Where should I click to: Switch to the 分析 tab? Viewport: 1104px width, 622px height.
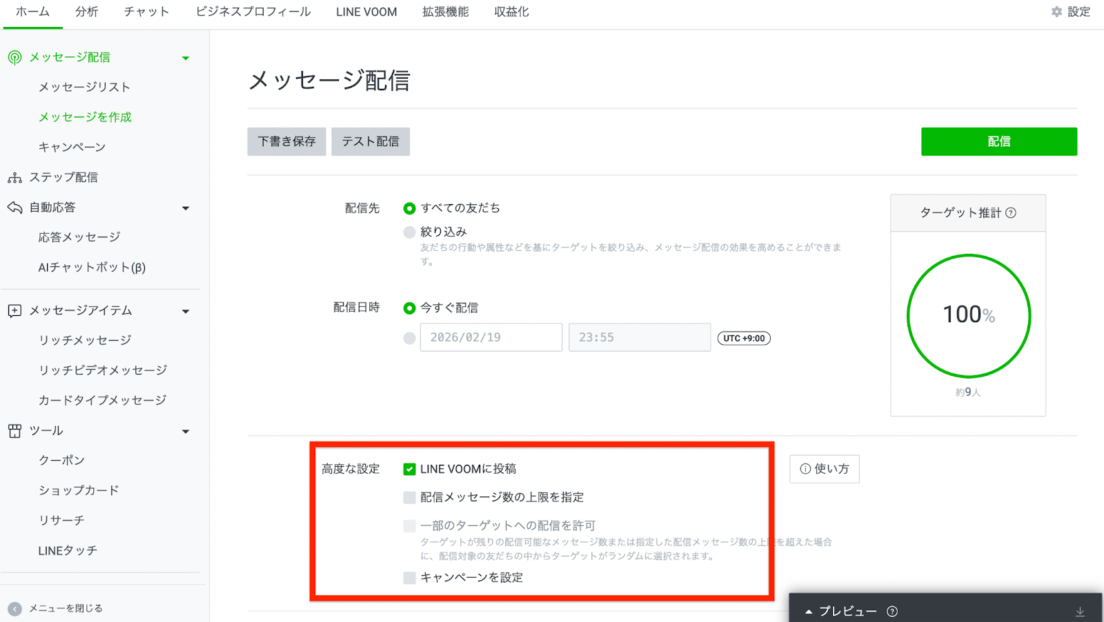[x=86, y=12]
